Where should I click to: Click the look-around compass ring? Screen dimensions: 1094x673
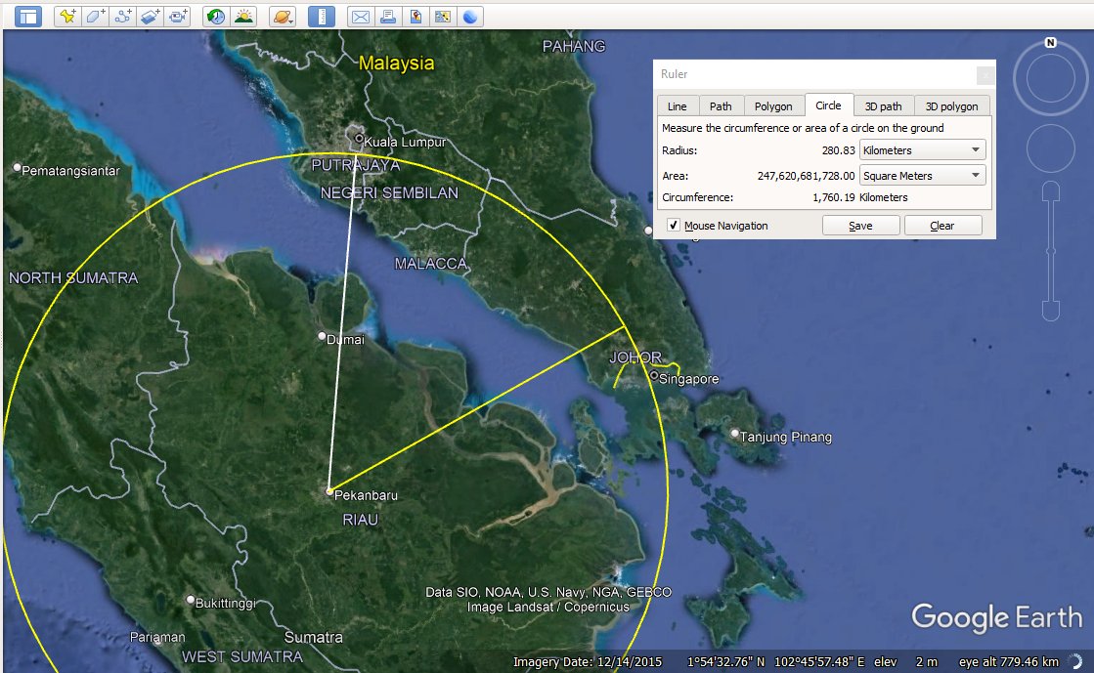tap(1050, 77)
